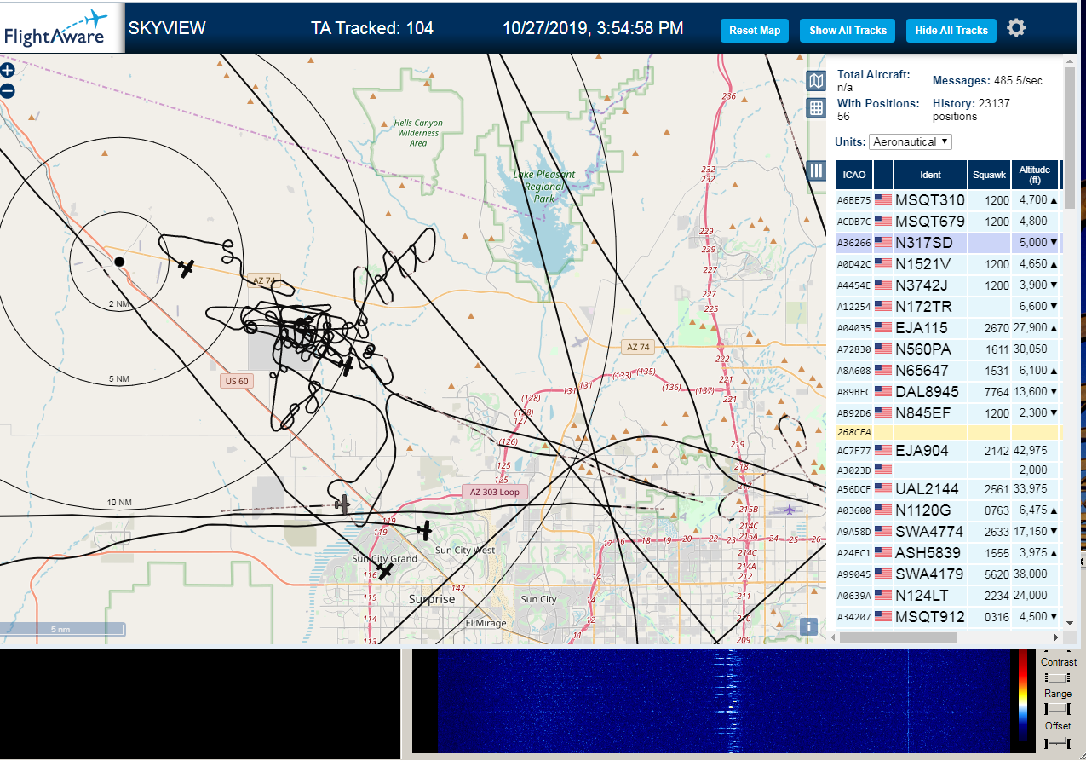
Task: Select the purple aircraft icon at map's right edge
Action: pos(790,510)
